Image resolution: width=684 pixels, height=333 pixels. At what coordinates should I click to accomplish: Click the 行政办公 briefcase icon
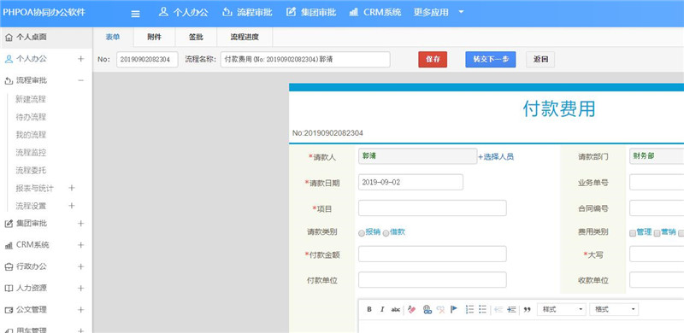point(9,266)
